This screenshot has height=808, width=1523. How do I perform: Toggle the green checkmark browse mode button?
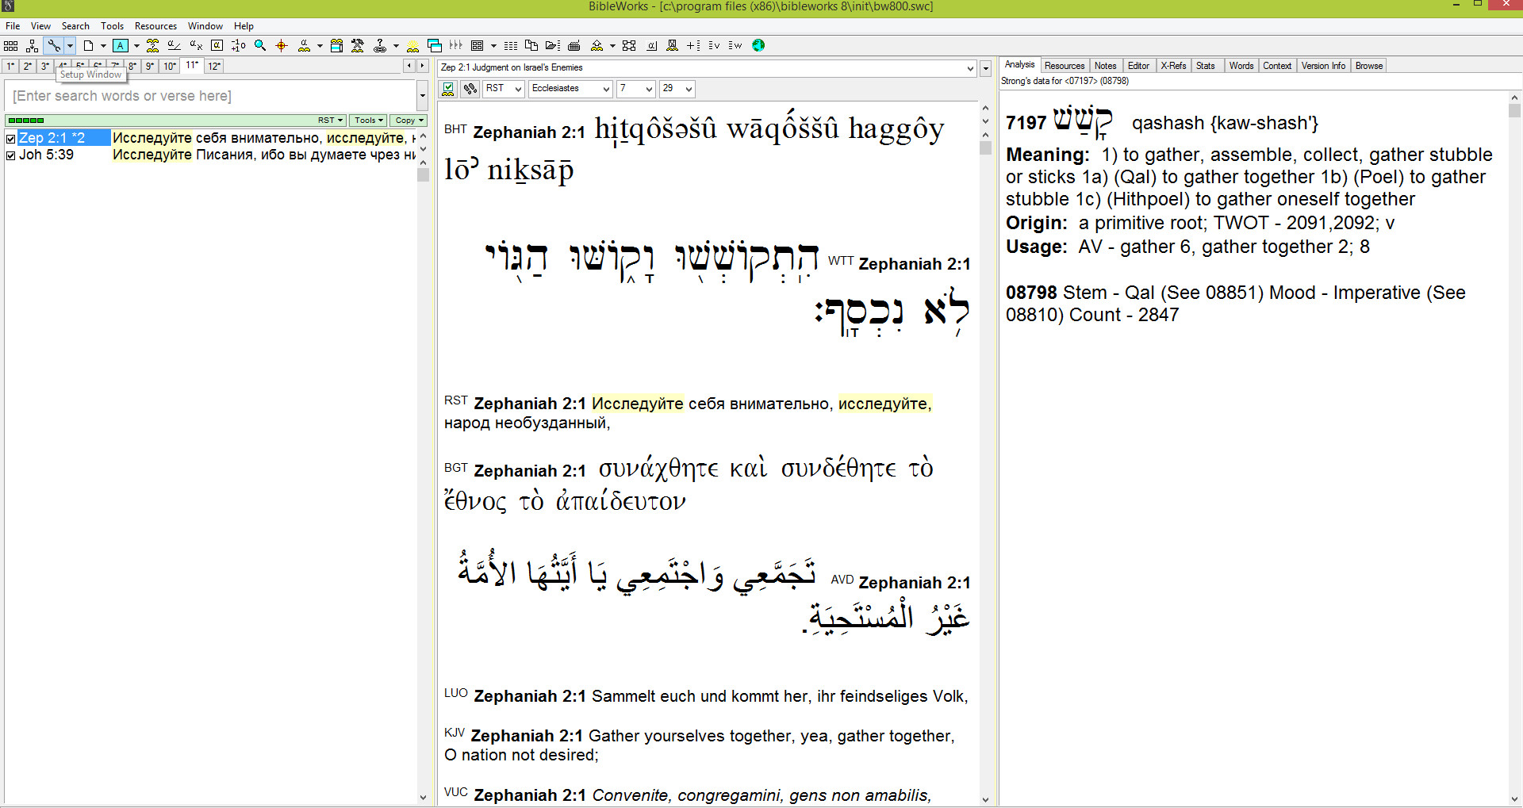(448, 89)
